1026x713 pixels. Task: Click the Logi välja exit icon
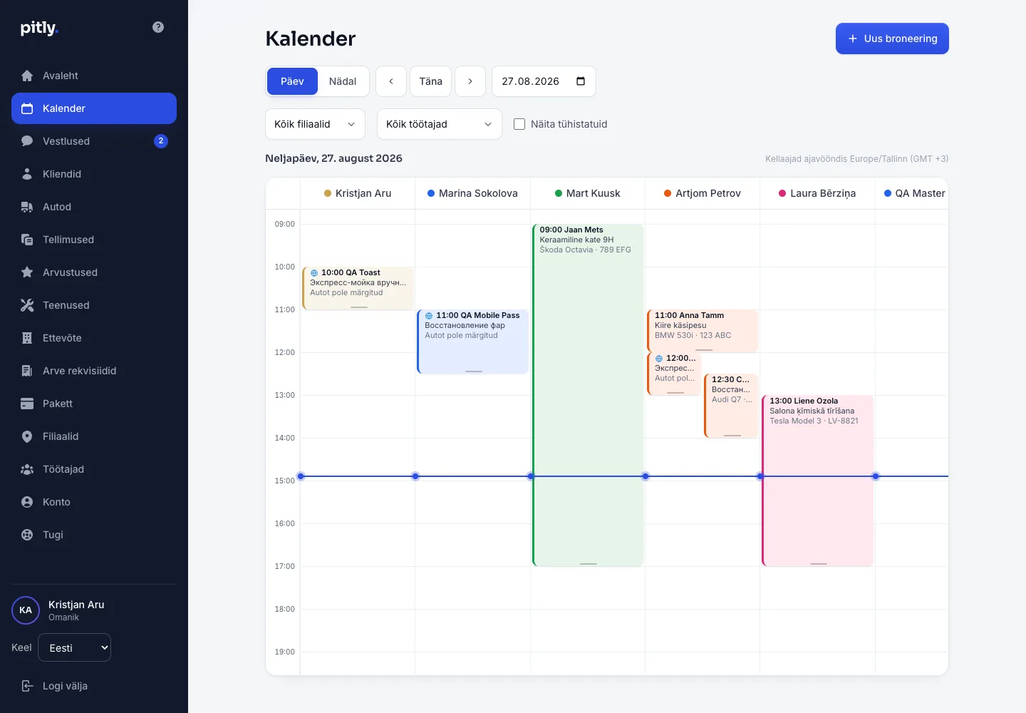[27, 686]
